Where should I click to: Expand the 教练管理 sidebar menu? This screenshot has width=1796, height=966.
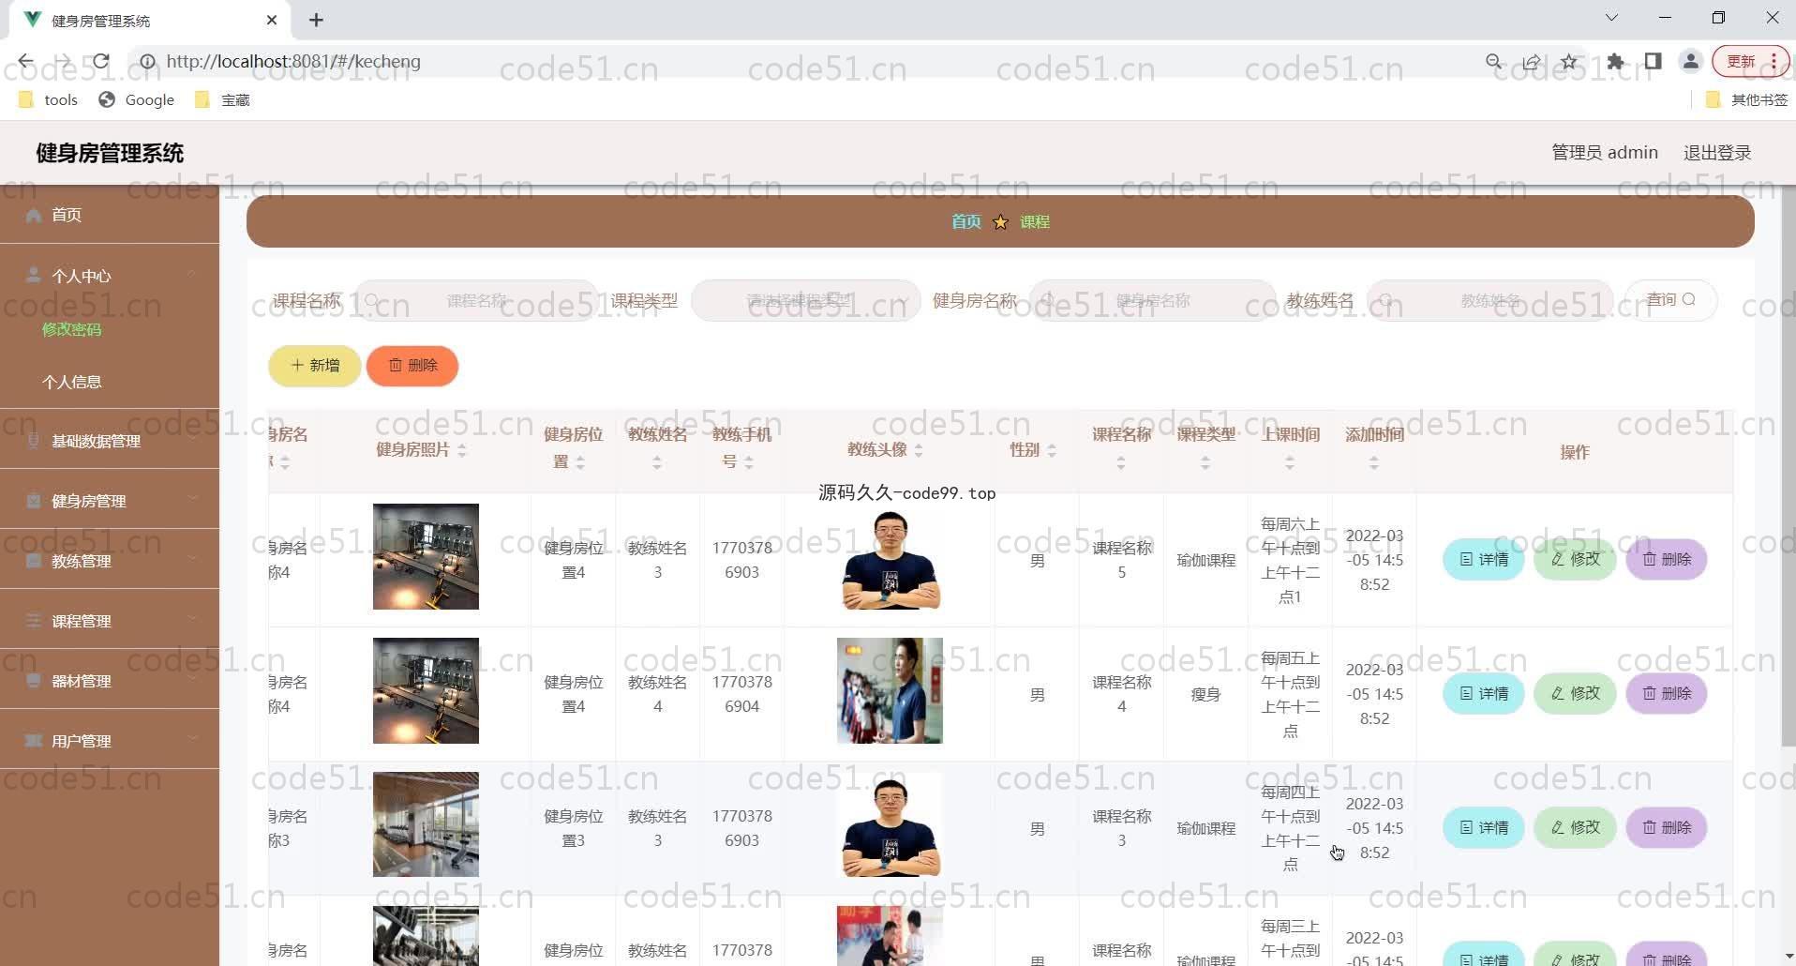point(110,560)
